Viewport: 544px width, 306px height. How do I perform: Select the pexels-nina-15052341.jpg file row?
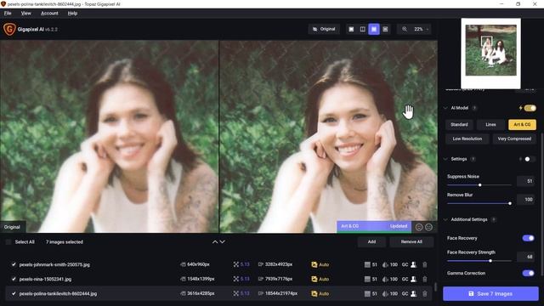219,279
